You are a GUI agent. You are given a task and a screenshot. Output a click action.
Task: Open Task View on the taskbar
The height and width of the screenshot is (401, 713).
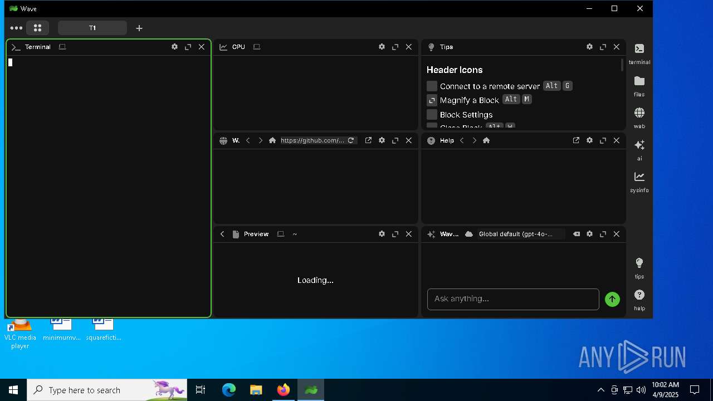coord(201,390)
